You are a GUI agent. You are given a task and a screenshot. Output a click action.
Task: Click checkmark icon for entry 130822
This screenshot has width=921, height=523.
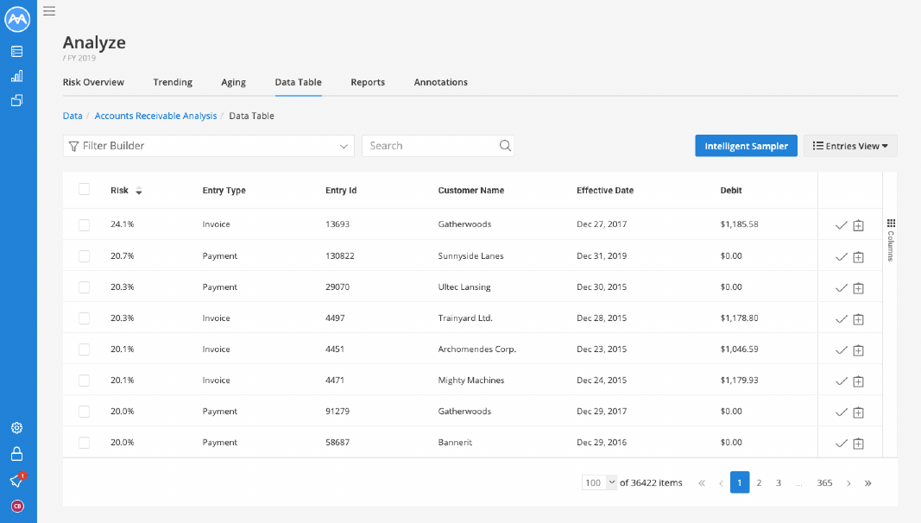click(841, 257)
